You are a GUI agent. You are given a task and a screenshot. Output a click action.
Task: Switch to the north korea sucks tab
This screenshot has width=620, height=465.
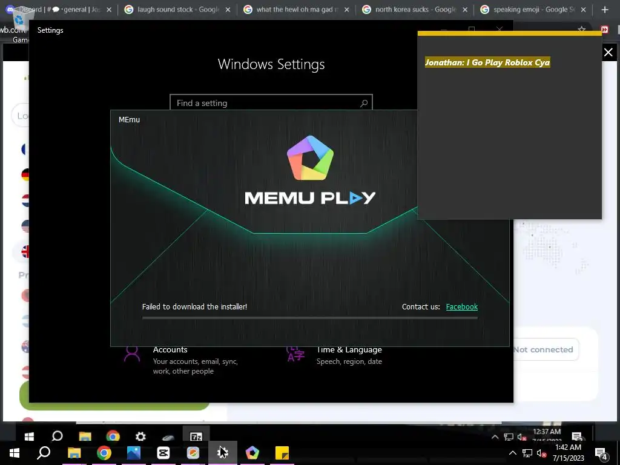[x=415, y=10]
